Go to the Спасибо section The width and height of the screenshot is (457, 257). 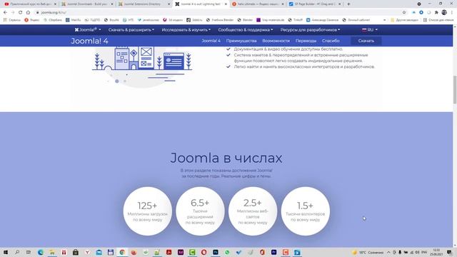(x=331, y=41)
